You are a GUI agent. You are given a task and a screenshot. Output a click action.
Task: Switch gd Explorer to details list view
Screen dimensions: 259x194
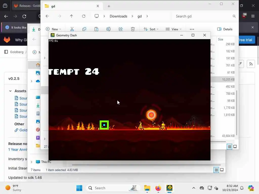[x=229, y=147]
